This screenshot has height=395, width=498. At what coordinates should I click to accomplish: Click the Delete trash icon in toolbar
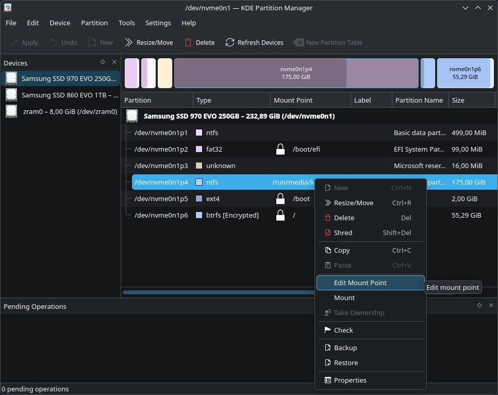[x=188, y=42]
